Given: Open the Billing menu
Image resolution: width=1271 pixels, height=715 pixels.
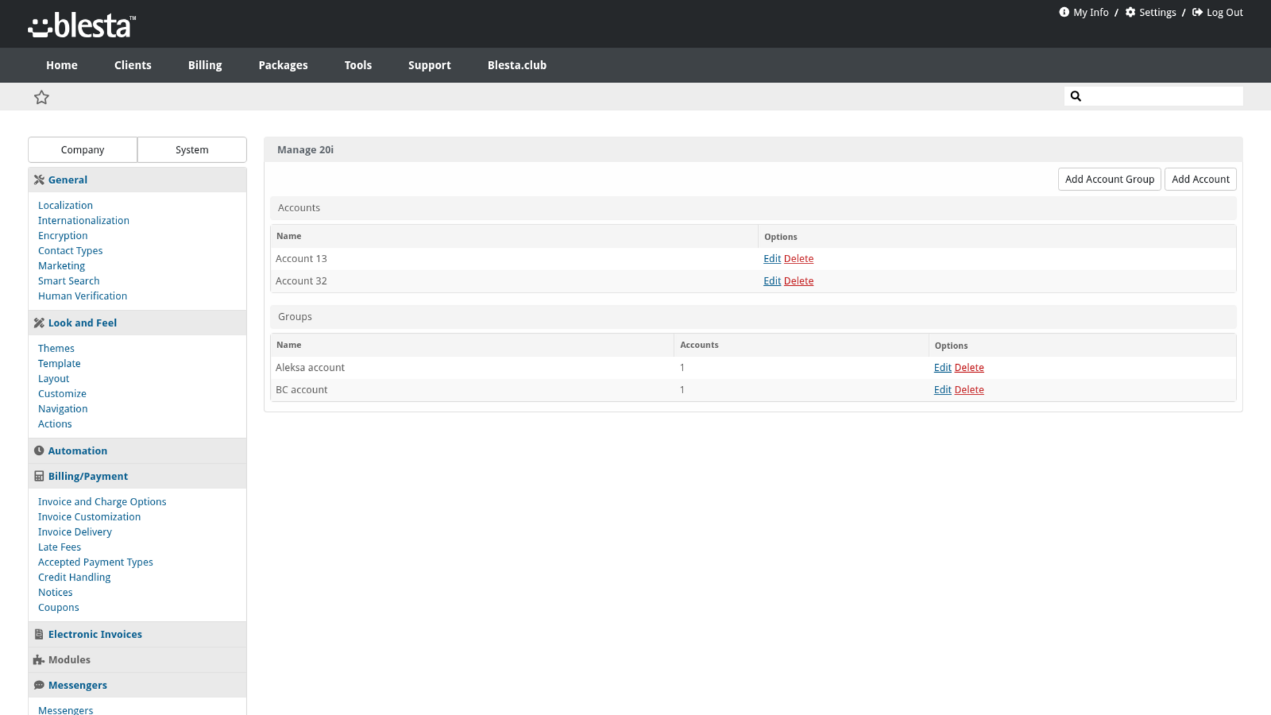Looking at the screenshot, I should 205,65.
